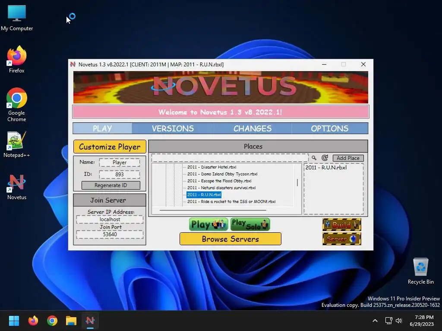Switch to the PLAY tab

pos(102,128)
